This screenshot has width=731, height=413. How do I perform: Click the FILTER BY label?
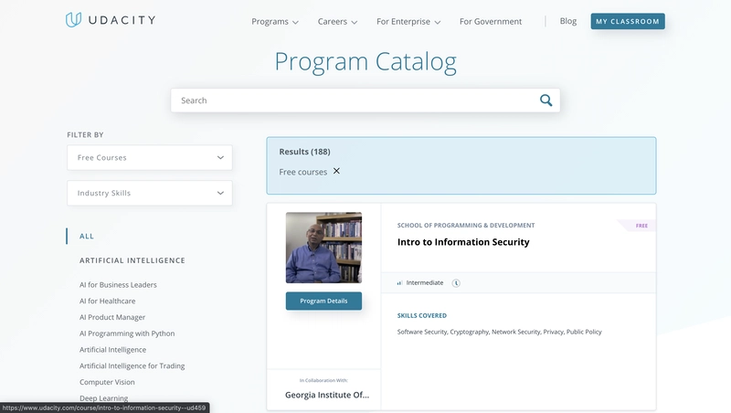(x=85, y=134)
